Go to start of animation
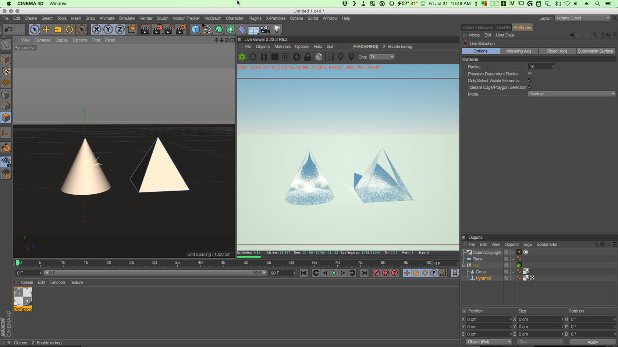 tap(303, 273)
